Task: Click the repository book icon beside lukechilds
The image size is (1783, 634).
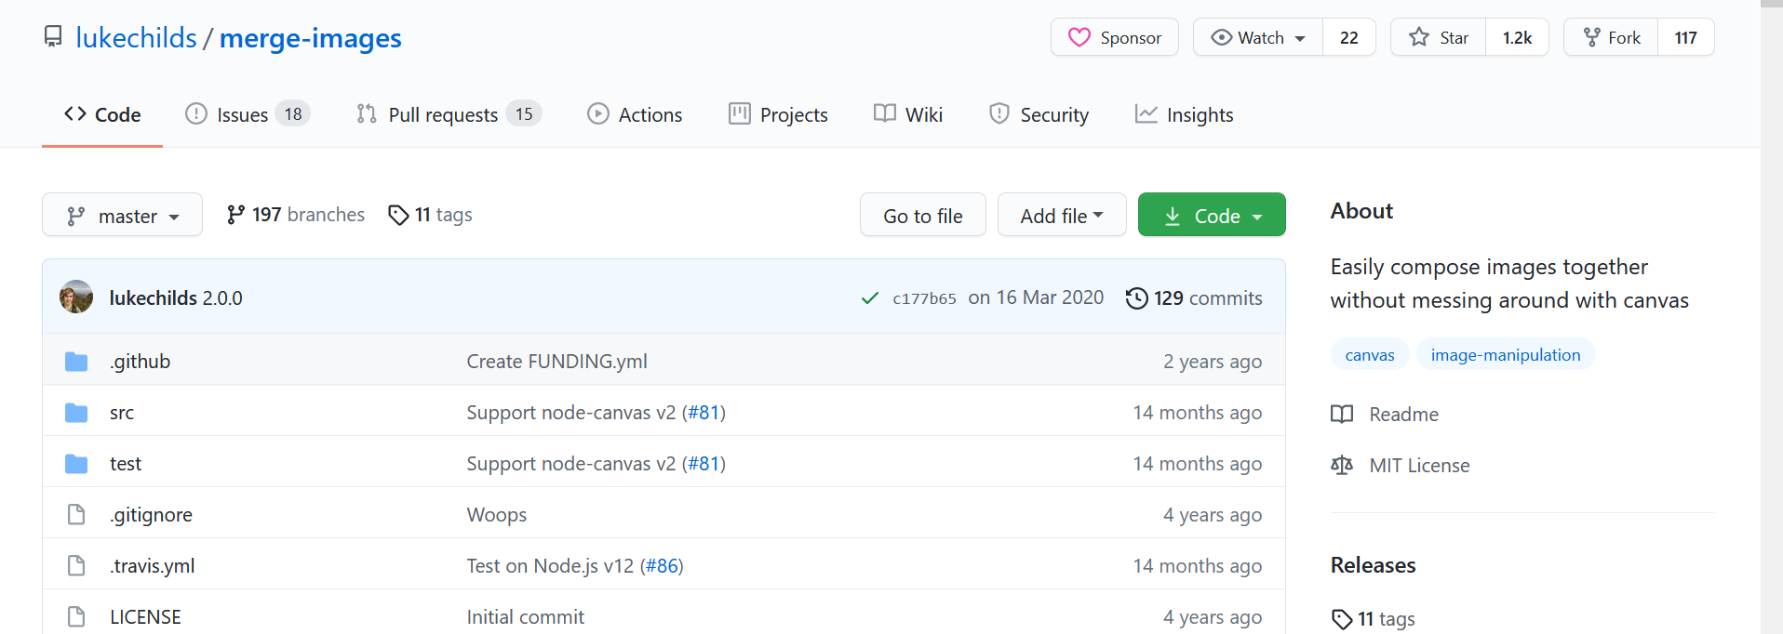Action: pyautogui.click(x=53, y=37)
